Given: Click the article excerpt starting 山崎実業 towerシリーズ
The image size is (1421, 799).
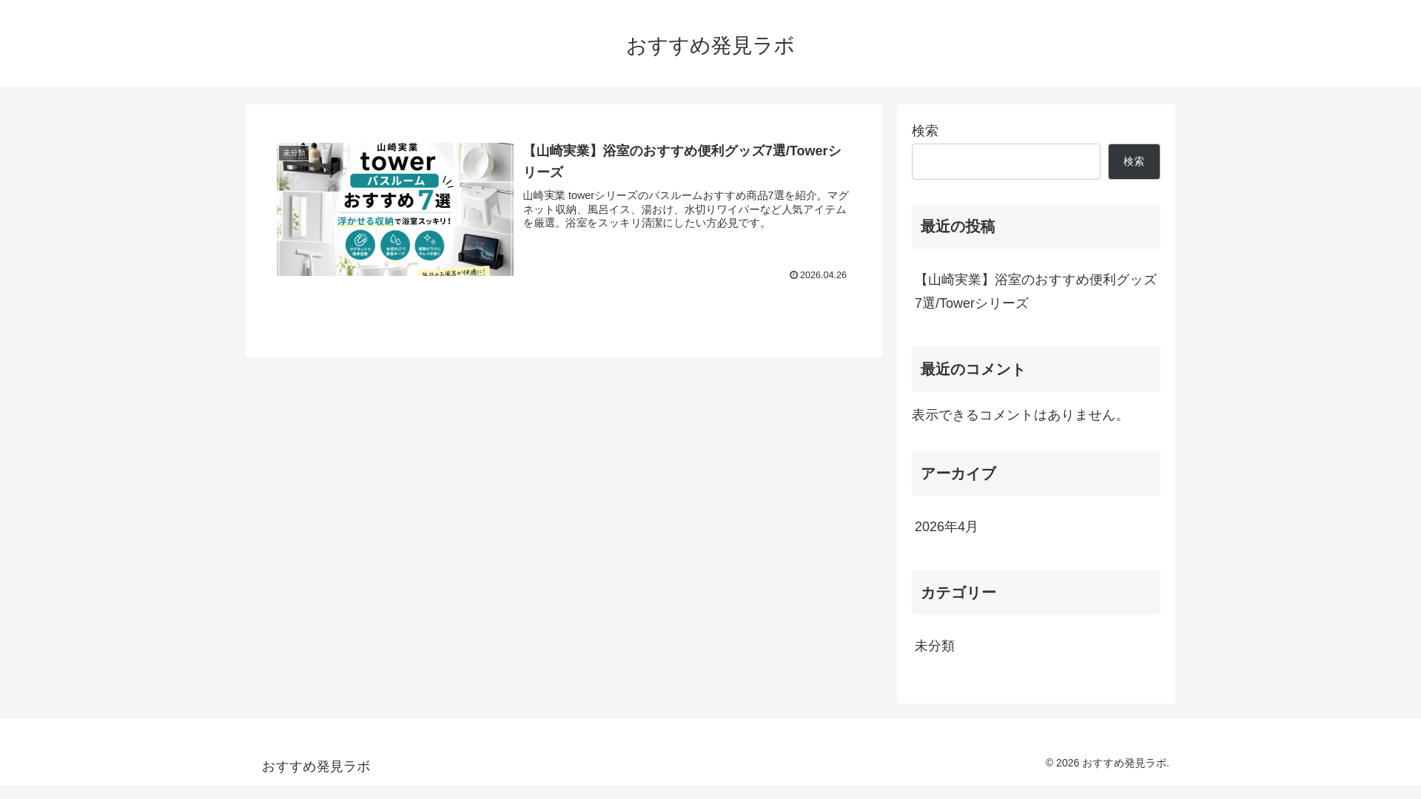Looking at the screenshot, I should pyautogui.click(x=686, y=209).
